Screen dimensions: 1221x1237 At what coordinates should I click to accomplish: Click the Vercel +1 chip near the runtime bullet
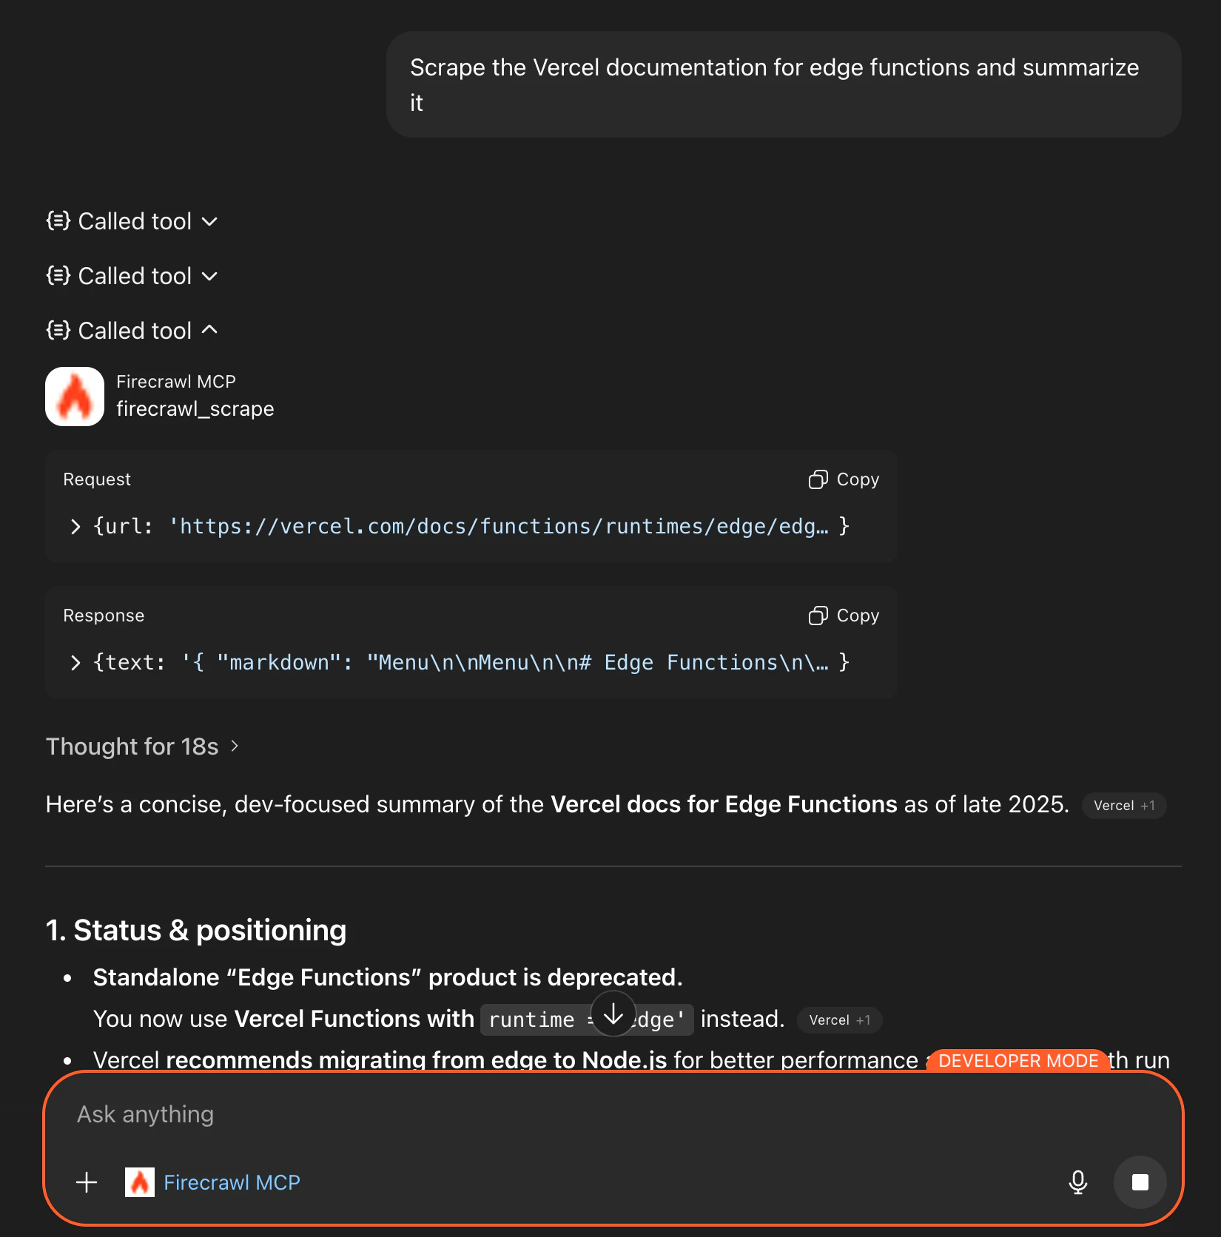pyautogui.click(x=838, y=1019)
